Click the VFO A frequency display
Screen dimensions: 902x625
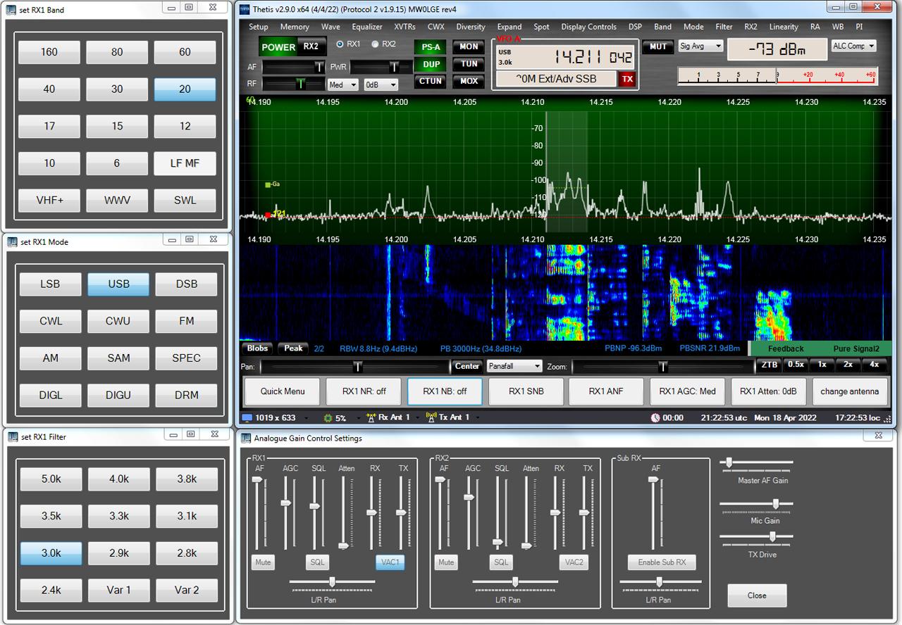(592, 57)
